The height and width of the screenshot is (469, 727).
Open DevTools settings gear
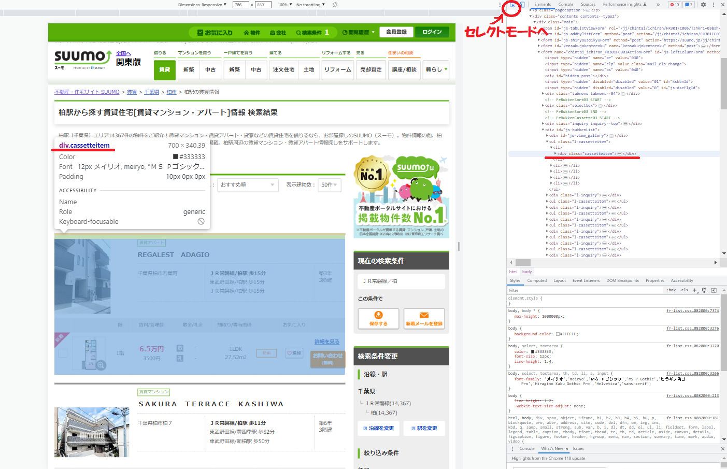tap(704, 5)
